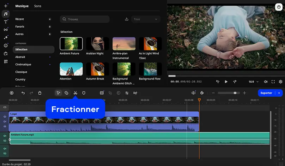
Task: Mute the empty bottom audio track
Action: (x=5, y=149)
